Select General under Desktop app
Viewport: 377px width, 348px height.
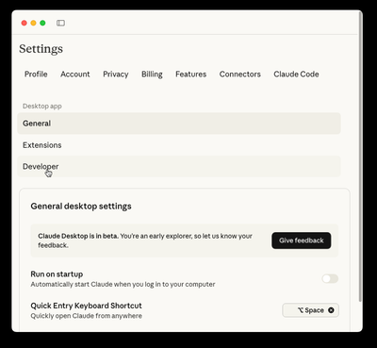click(x=179, y=124)
